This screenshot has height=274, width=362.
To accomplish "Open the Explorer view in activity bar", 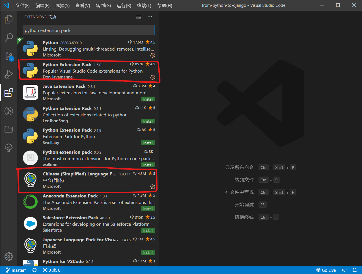I will click(9, 19).
